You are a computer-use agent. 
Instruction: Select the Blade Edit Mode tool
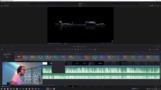pyautogui.click(x=64, y=49)
